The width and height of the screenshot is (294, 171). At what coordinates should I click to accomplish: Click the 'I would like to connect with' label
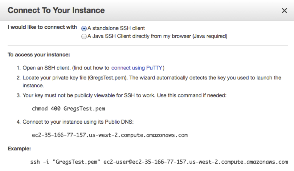[42, 27]
